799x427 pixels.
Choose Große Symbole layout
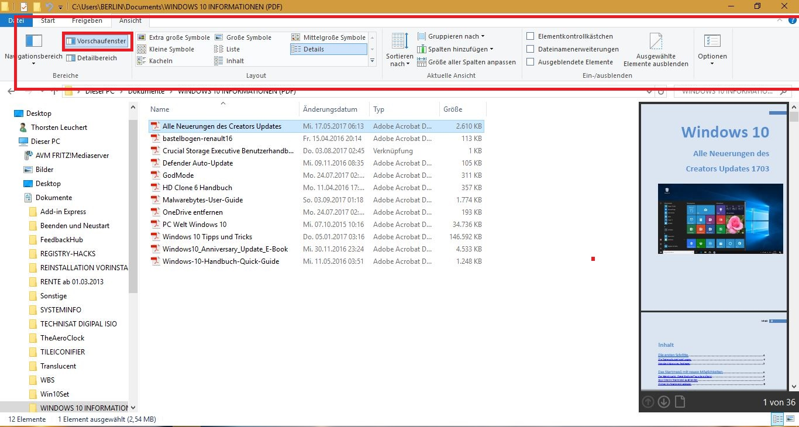click(243, 37)
